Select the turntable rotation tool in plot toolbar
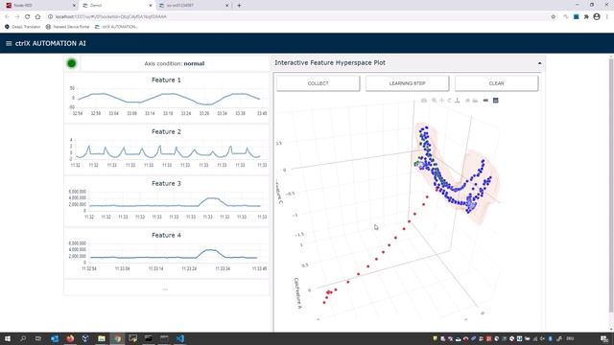This screenshot has height=345, width=614. coord(457,101)
